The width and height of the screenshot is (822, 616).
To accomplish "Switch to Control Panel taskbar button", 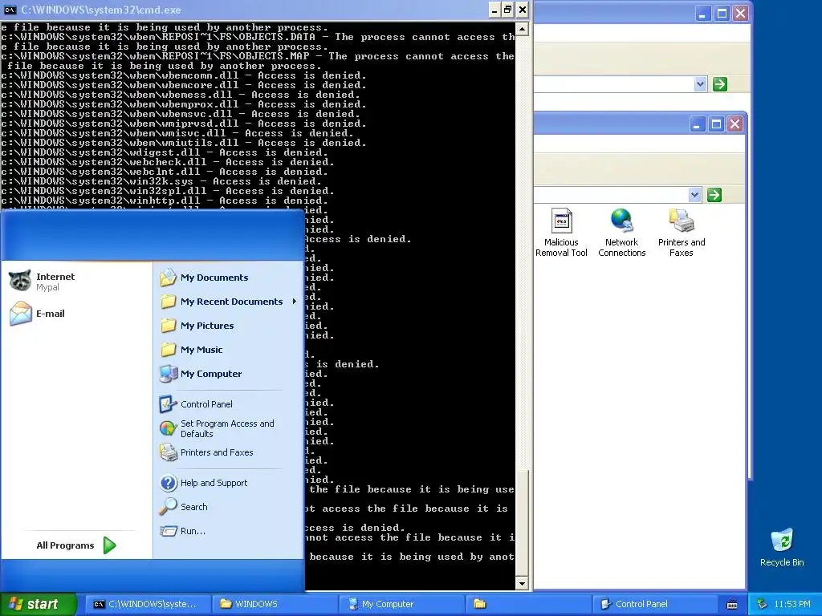I will coord(655,604).
